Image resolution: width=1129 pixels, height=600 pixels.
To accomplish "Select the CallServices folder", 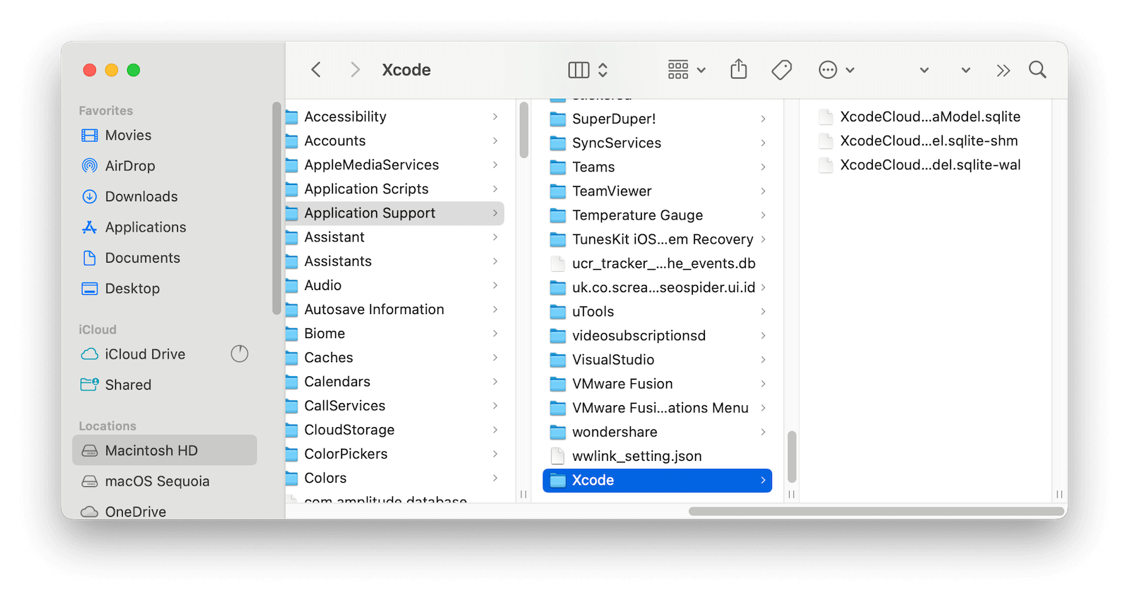I will click(x=394, y=406).
